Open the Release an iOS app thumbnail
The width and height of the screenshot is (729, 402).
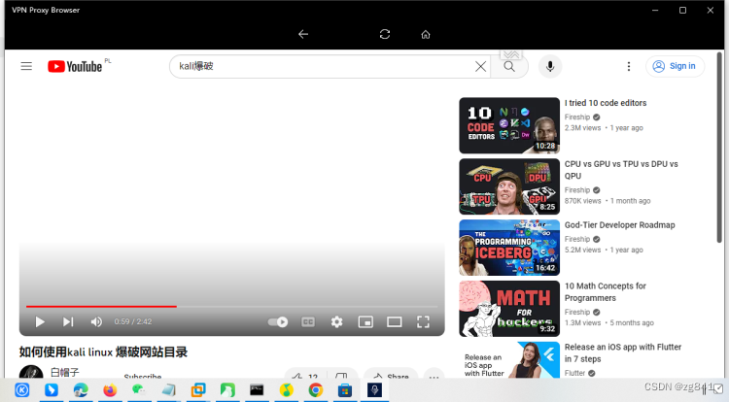coord(509,360)
